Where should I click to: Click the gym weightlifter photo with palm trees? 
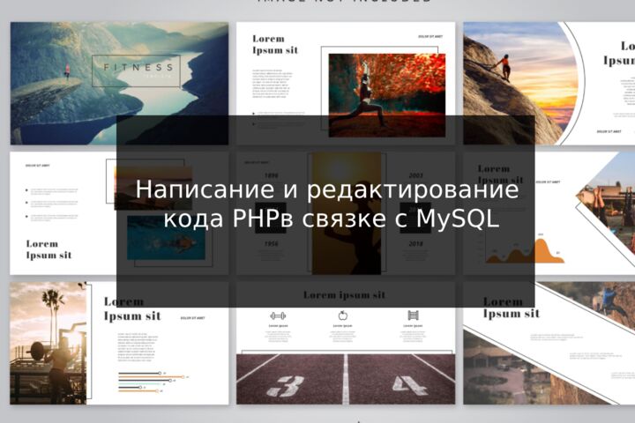[49, 344]
